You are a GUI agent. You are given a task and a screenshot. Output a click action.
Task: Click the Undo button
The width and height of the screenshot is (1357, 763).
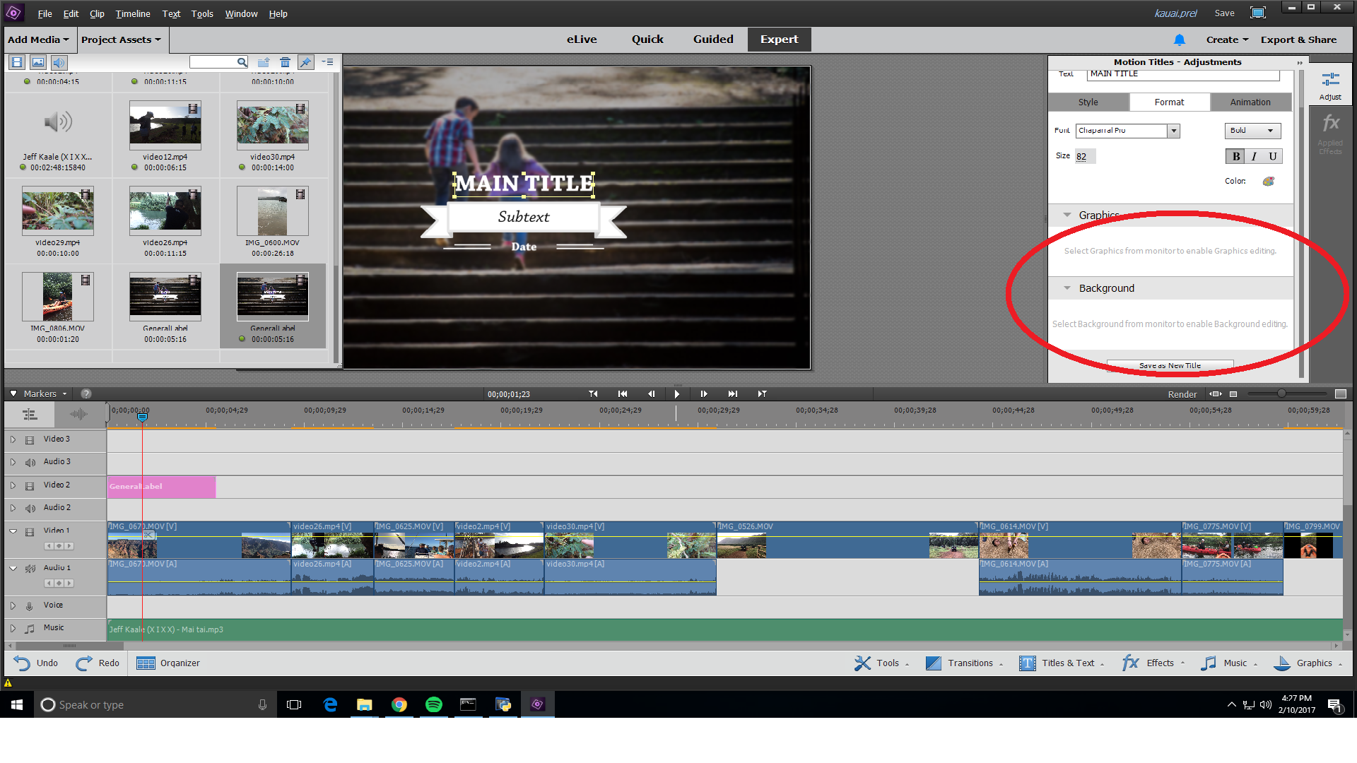click(35, 663)
